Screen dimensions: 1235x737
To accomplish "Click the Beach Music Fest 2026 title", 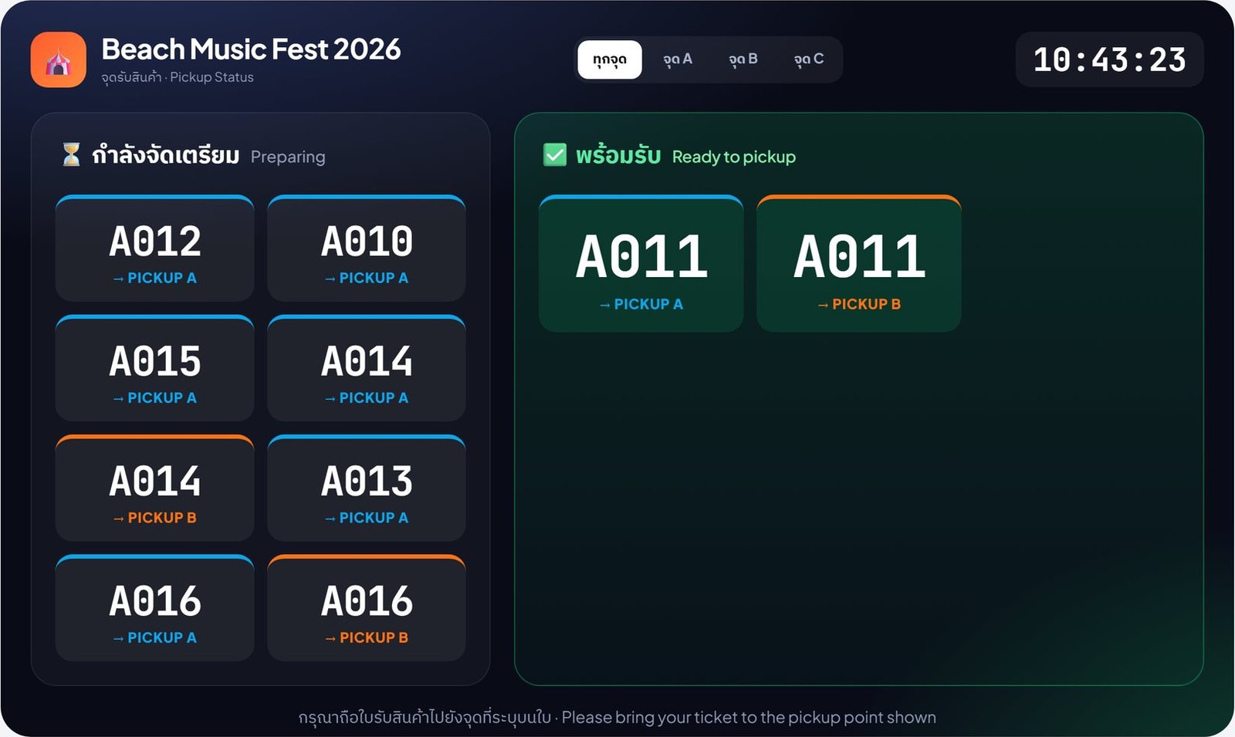I will 252,49.
